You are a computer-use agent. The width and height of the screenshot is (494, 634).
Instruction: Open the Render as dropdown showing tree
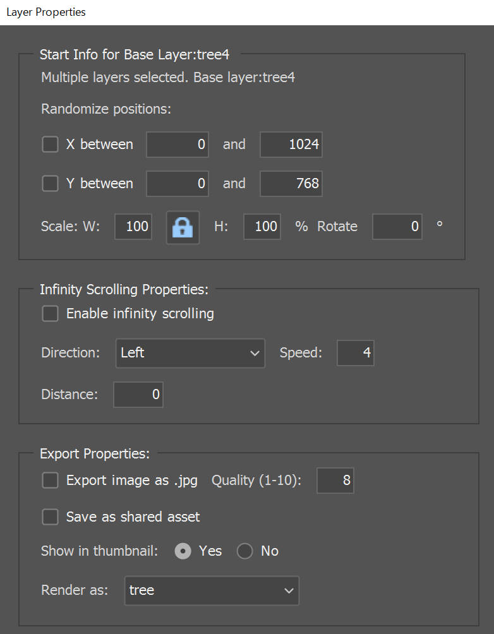212,590
